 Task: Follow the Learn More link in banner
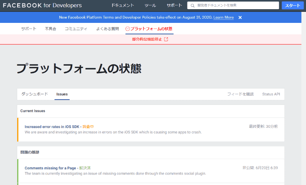coord(223,17)
